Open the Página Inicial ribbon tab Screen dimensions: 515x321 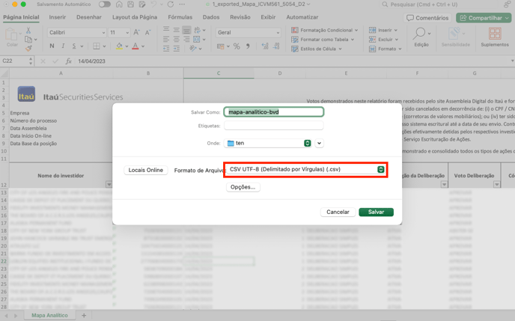21,17
